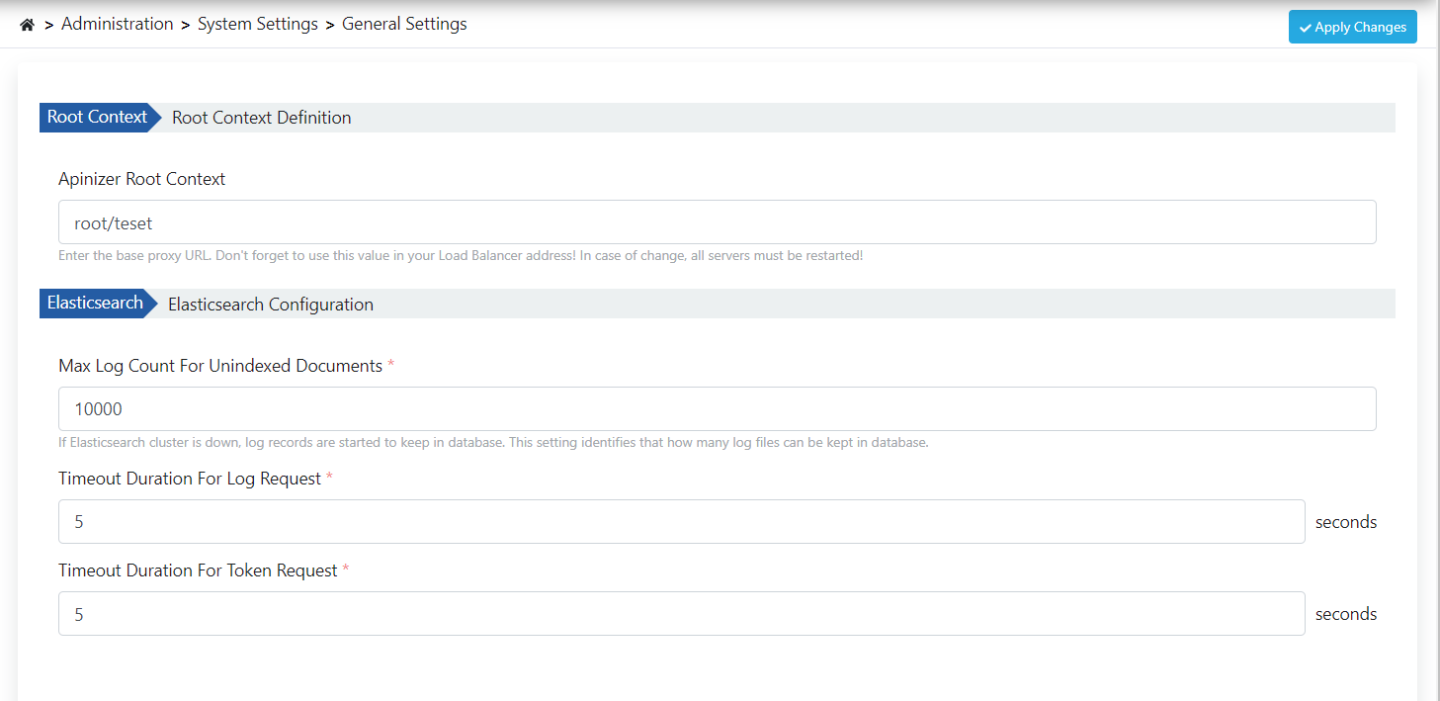Click the Root Context Definition heading
The image size is (1440, 701).
tap(261, 118)
